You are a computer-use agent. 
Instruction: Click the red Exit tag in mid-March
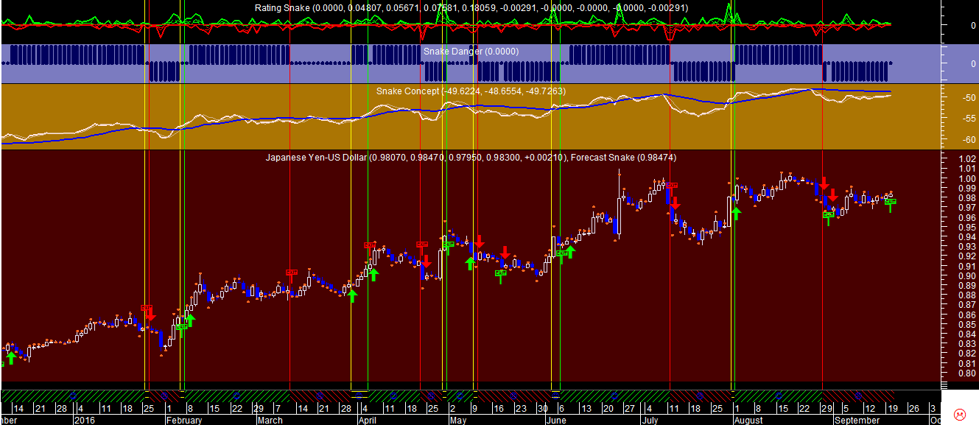pos(291,273)
